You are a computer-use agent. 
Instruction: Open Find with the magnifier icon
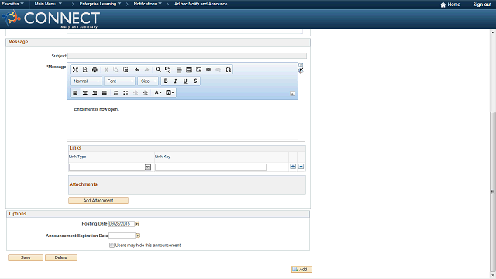point(158,70)
